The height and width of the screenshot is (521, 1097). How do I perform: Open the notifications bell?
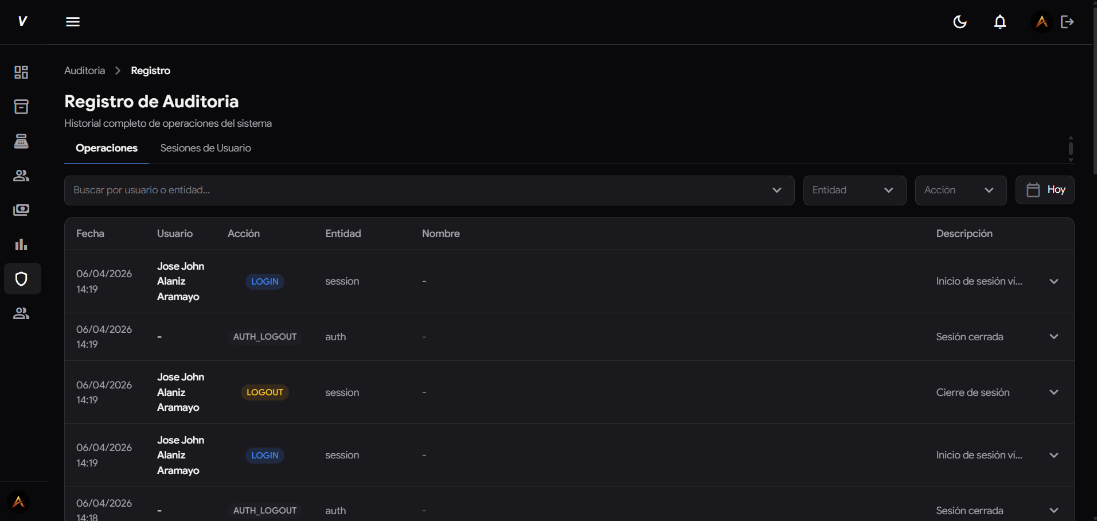tap(1000, 22)
